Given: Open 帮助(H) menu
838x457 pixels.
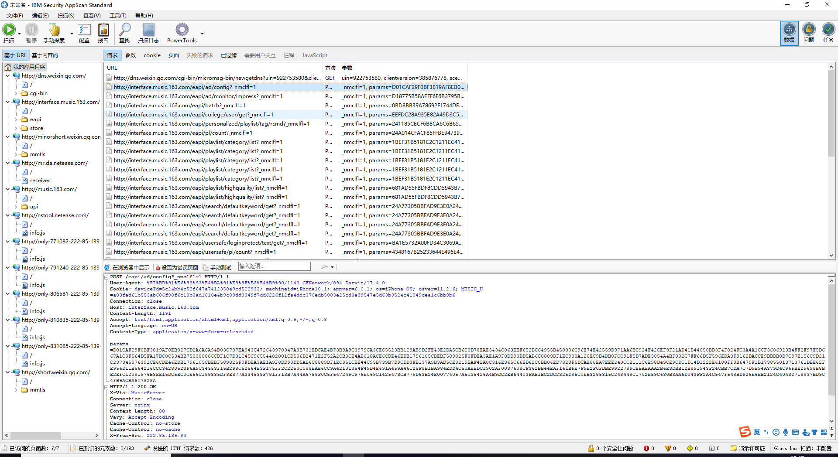Looking at the screenshot, I should [x=144, y=16].
